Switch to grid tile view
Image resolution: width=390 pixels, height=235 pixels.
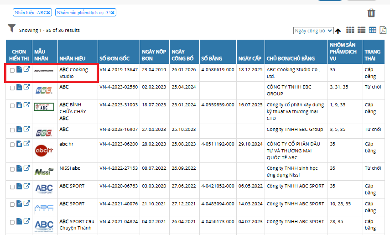tap(350, 30)
